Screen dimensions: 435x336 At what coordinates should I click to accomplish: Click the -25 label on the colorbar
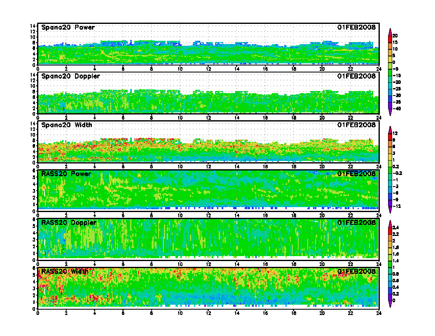397,89
